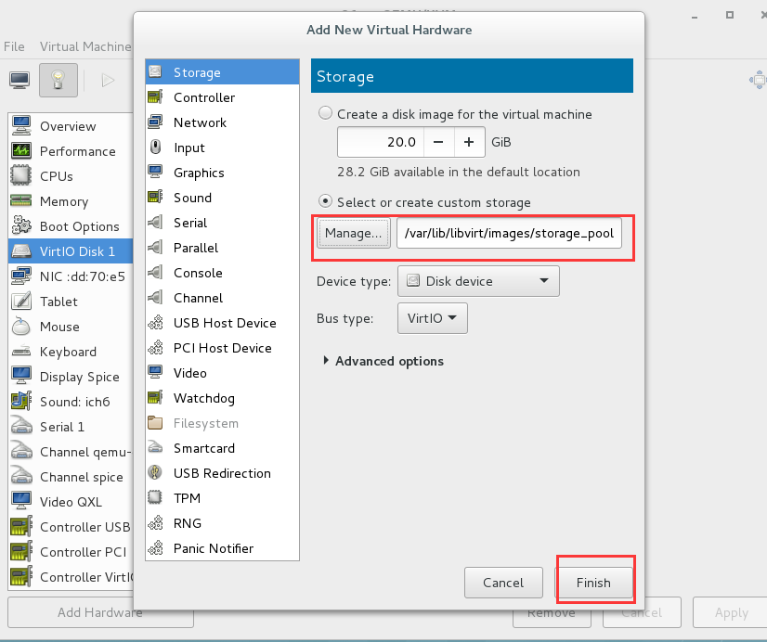
Task: Select Serial 1 entry
Action: (x=71, y=427)
